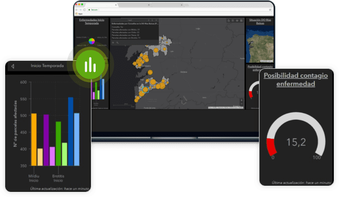339x197 pixels.
Task: Click Última actualización text under the gauge
Action: 301,182
